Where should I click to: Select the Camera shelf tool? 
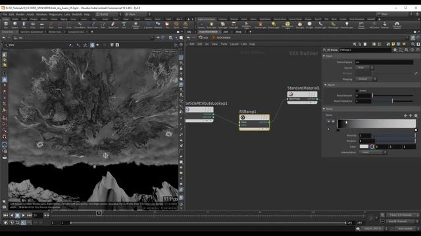point(201,25)
